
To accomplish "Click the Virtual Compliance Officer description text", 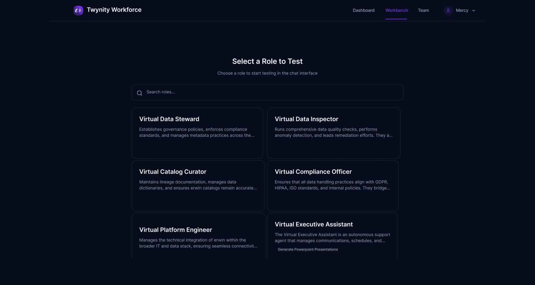I will (x=332, y=185).
